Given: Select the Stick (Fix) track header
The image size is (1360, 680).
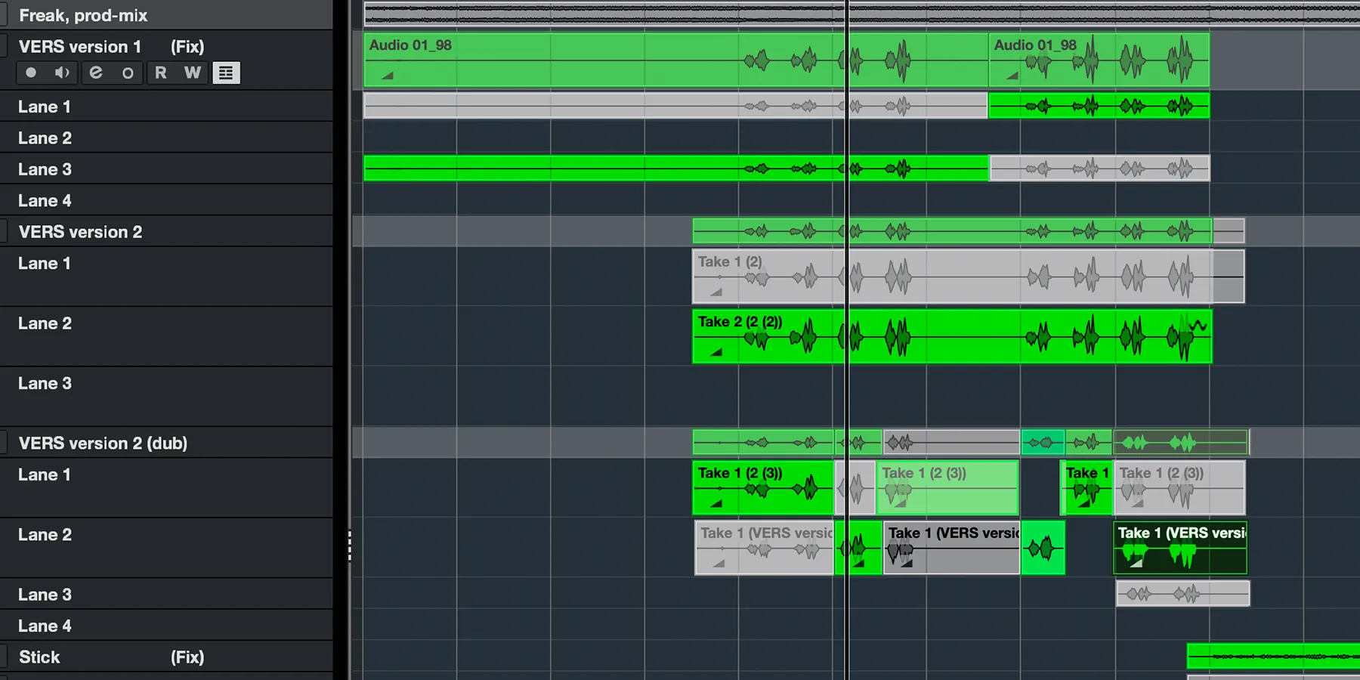Looking at the screenshot, I should (39, 657).
